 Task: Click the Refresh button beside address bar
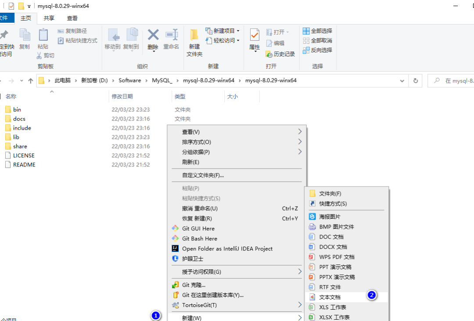click(416, 81)
